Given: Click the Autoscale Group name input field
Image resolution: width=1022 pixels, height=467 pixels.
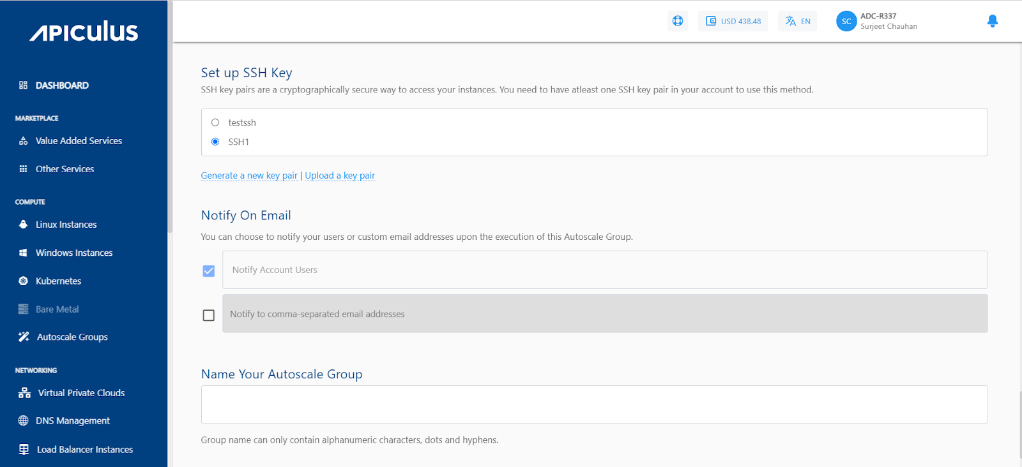Looking at the screenshot, I should (x=594, y=404).
